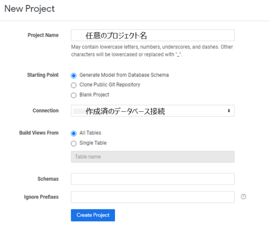Select All Tables radio button
The height and width of the screenshot is (231, 269).
[x=74, y=134]
